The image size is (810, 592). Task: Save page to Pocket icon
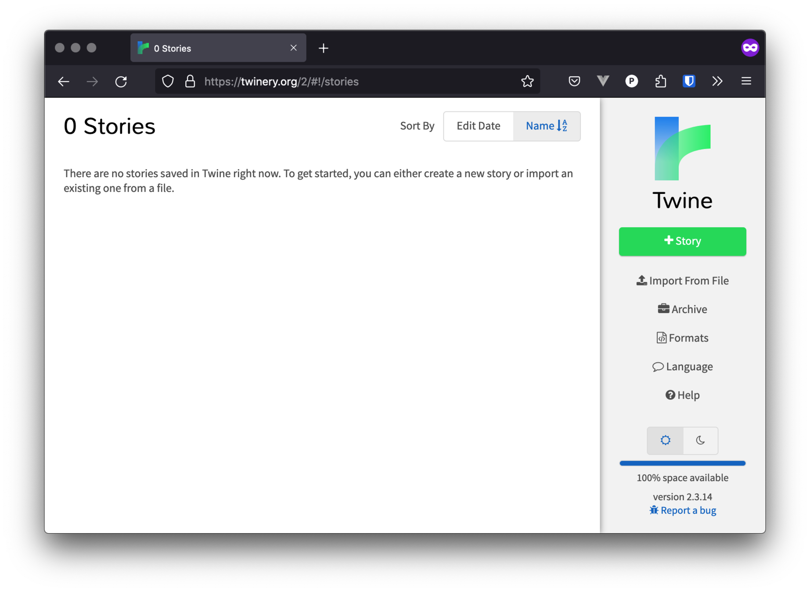tap(574, 81)
